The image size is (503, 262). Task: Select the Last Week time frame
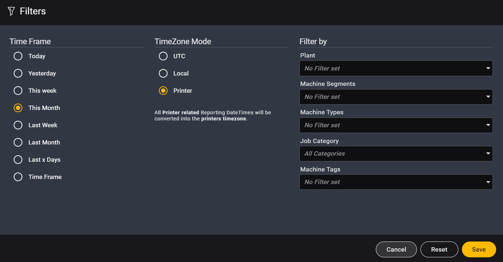pos(18,125)
